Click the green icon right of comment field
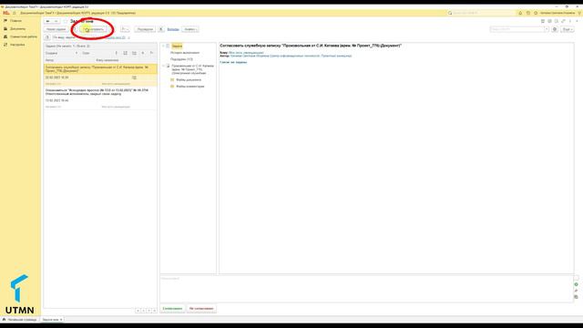Screen dimensions: 583x328 click(576, 284)
